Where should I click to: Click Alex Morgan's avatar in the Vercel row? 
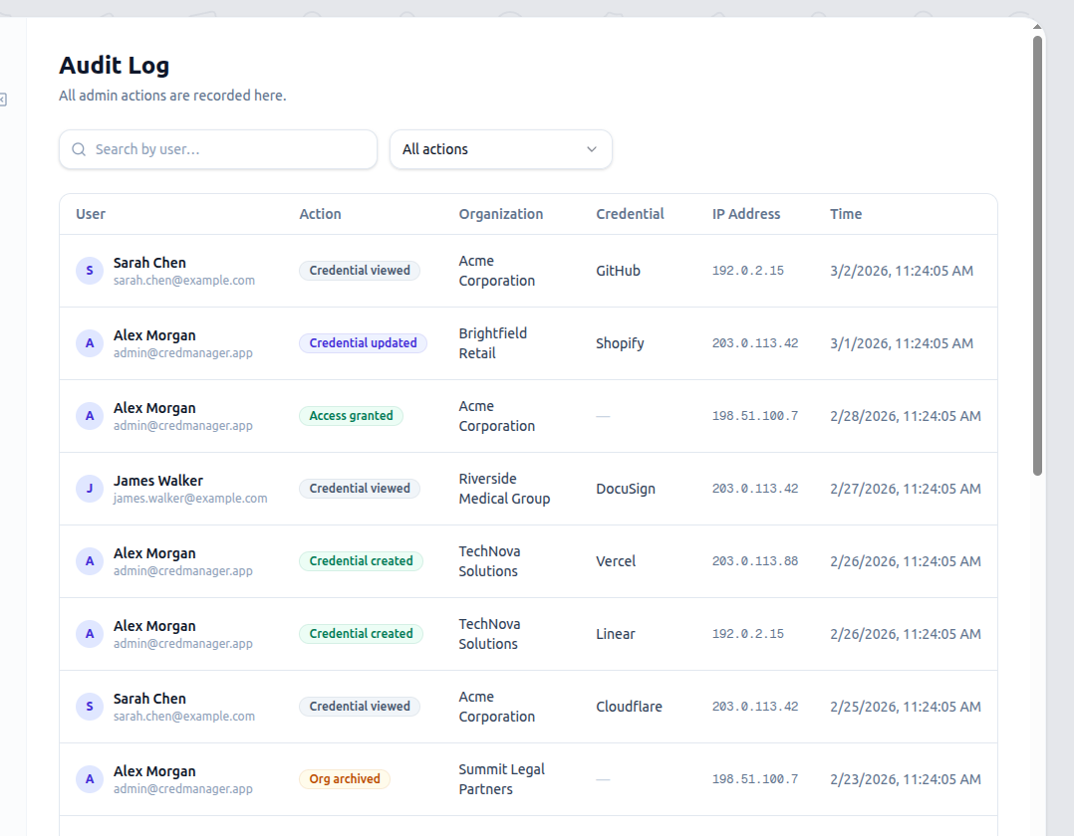pyautogui.click(x=90, y=561)
